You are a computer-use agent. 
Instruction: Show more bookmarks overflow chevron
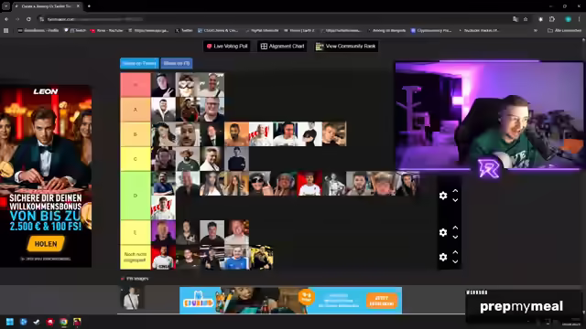[536, 30]
